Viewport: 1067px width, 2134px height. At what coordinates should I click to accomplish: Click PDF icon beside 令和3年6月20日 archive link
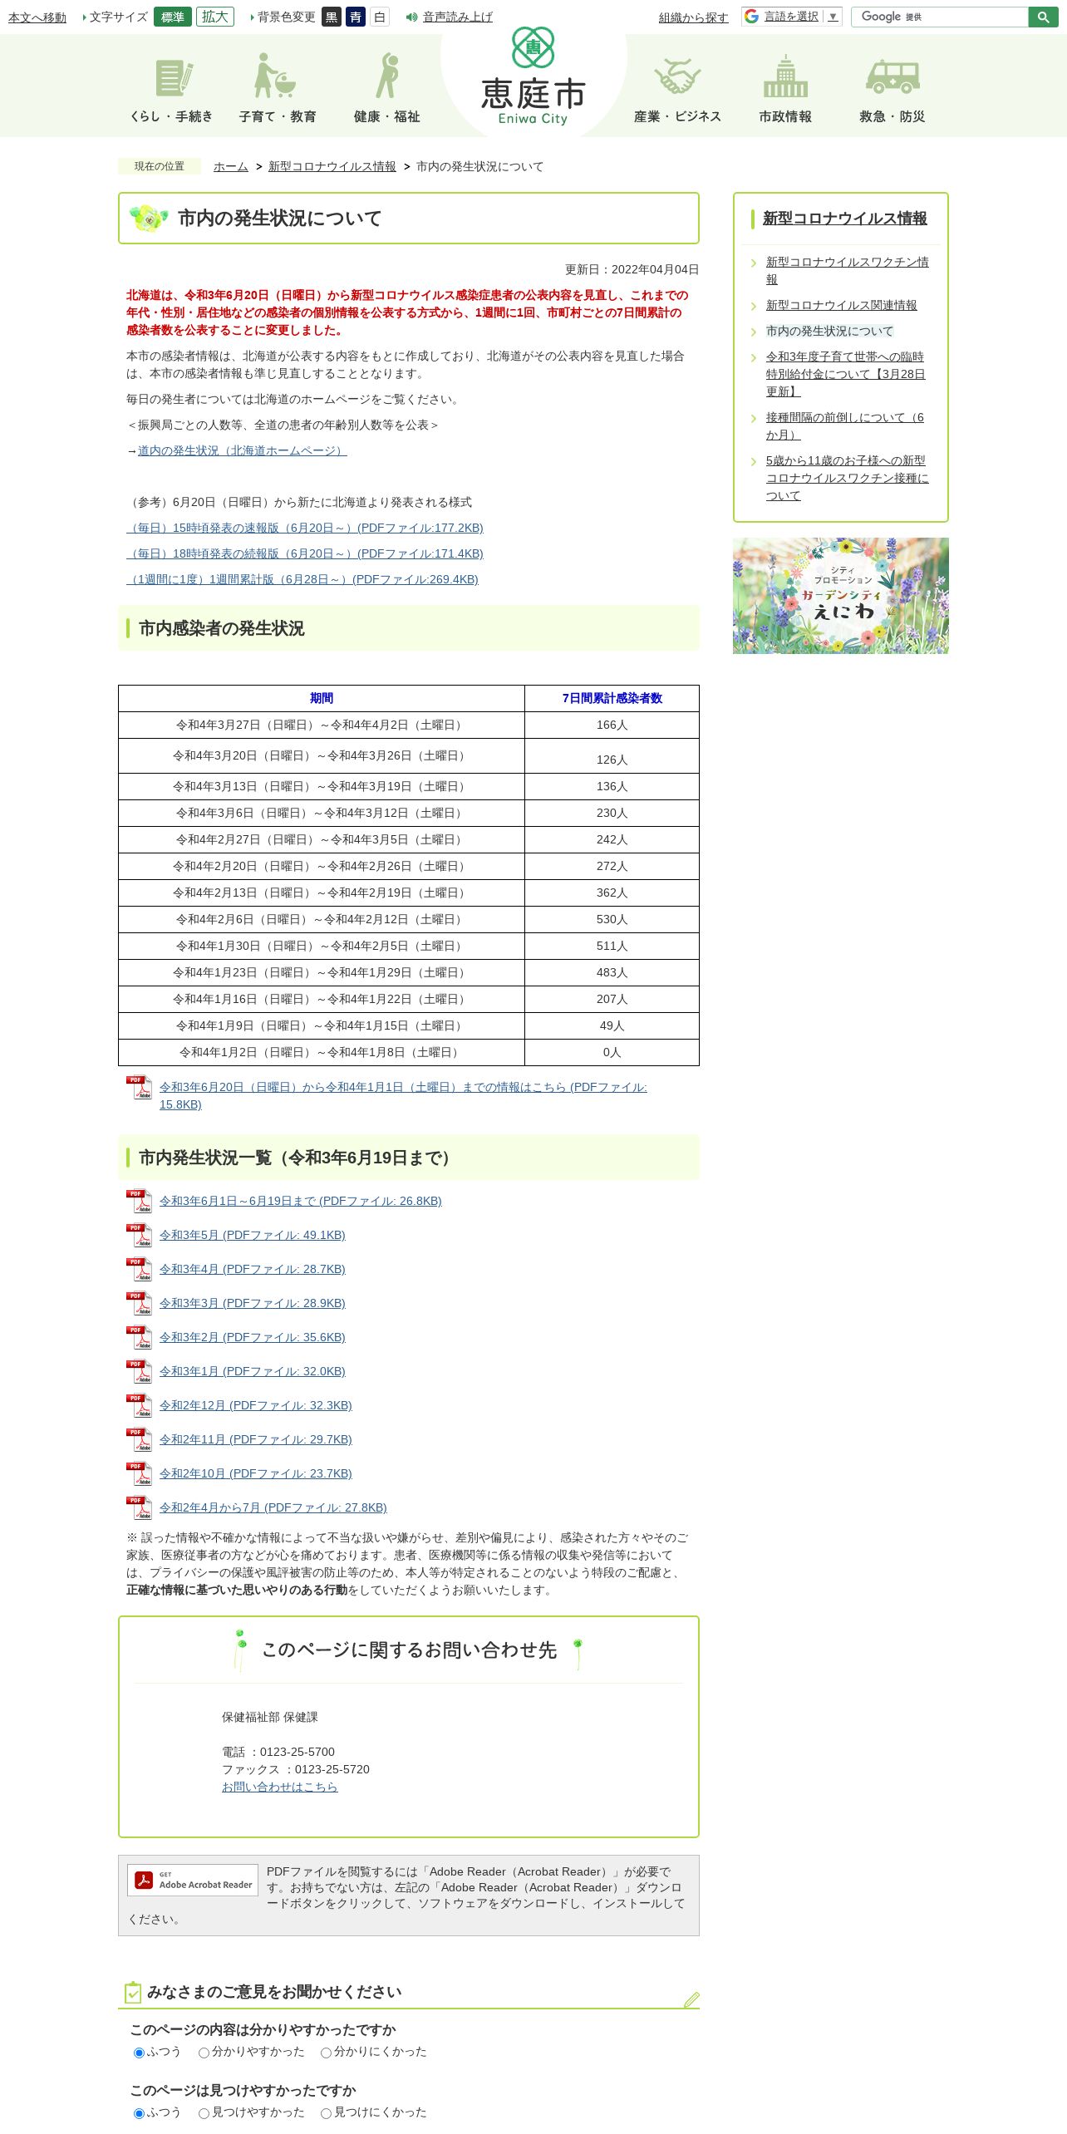click(x=139, y=1088)
